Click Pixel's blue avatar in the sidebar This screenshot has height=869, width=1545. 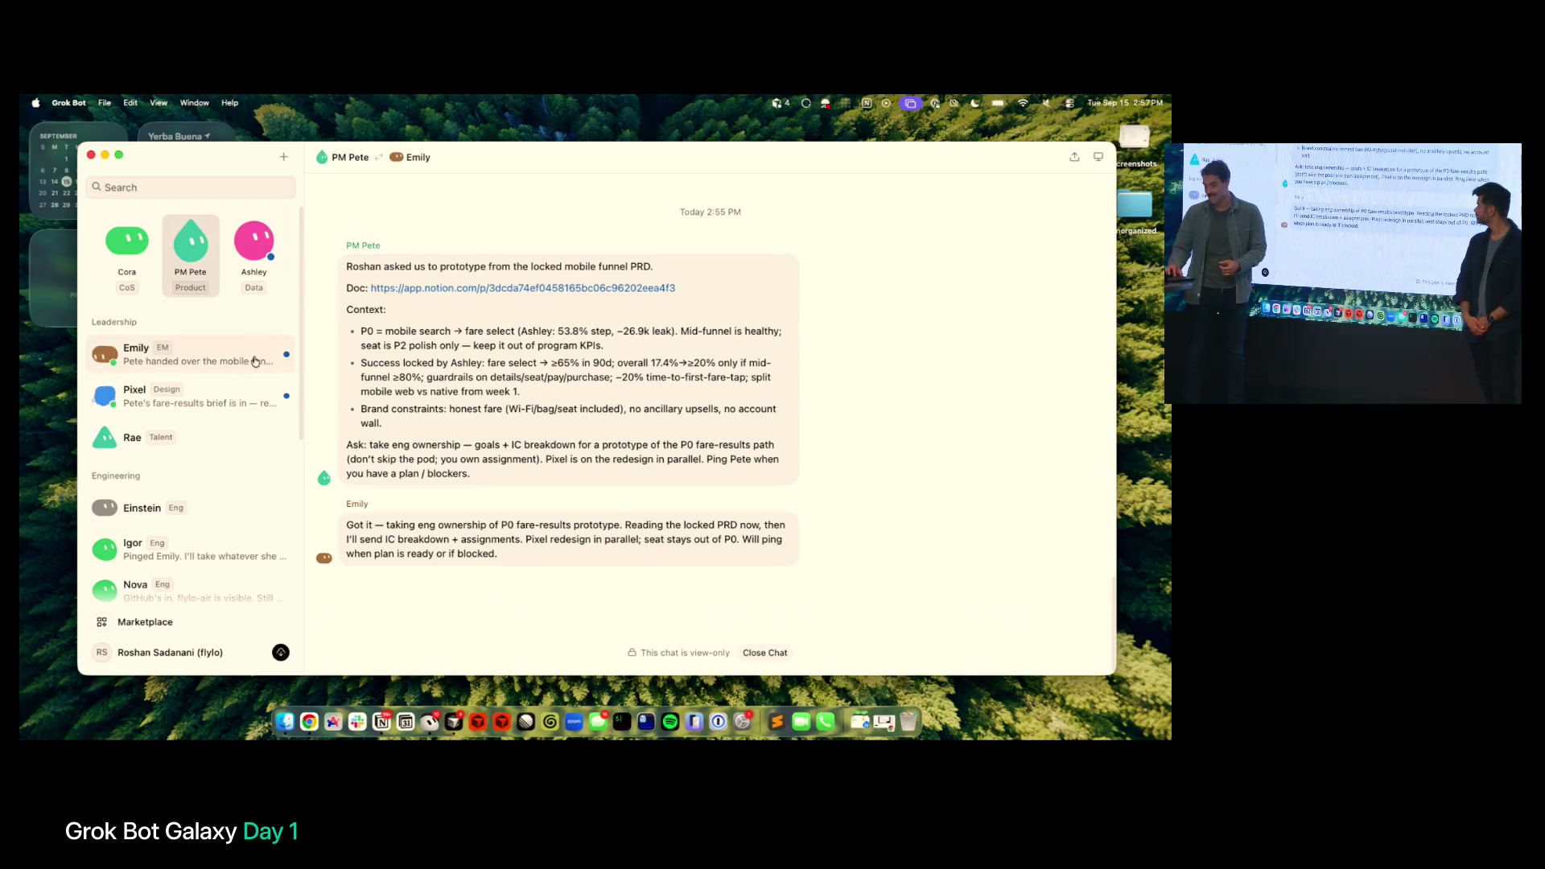[x=105, y=396]
